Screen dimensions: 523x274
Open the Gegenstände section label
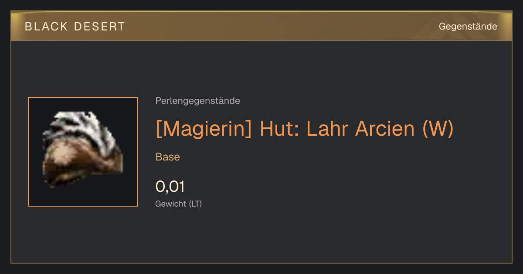click(468, 27)
